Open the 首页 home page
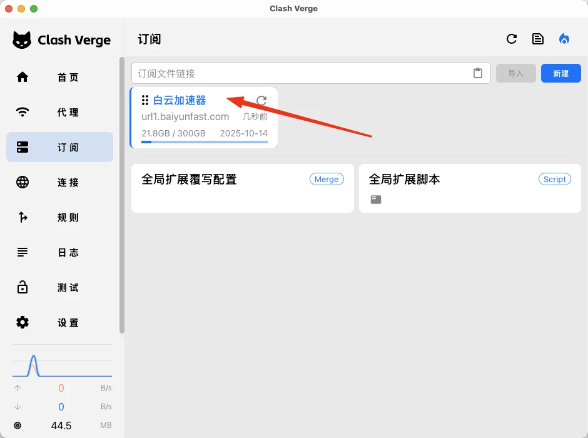This screenshot has height=438, width=588. point(59,78)
